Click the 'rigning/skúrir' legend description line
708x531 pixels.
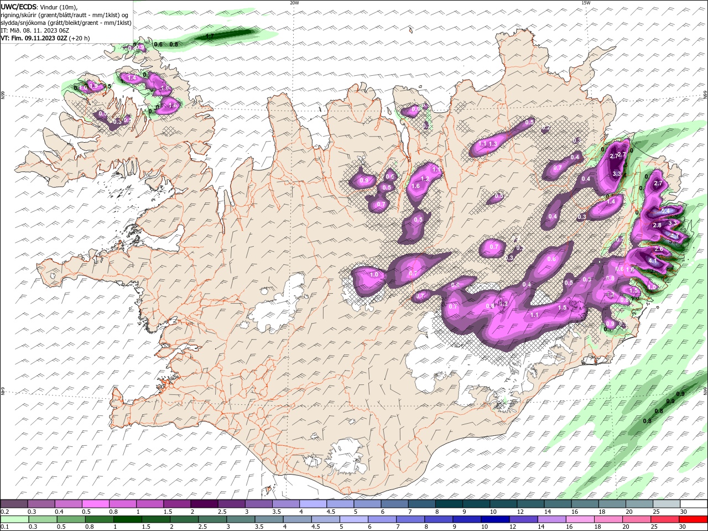65,15
